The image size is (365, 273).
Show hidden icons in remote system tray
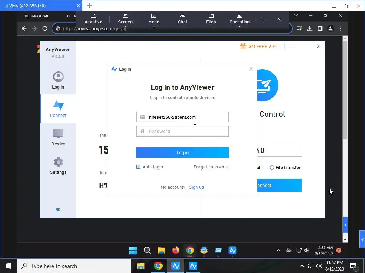pos(278,250)
